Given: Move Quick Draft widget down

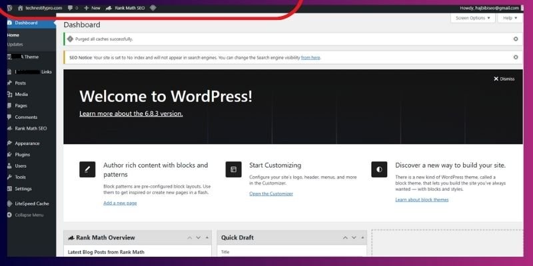Looking at the screenshot, I should point(354,238).
